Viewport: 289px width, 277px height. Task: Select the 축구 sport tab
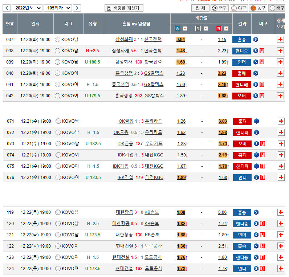[220, 8]
